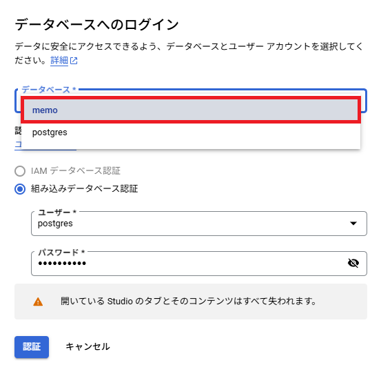Focus the パスワード input field
This screenshot has width=381, height=374.
pos(199,264)
